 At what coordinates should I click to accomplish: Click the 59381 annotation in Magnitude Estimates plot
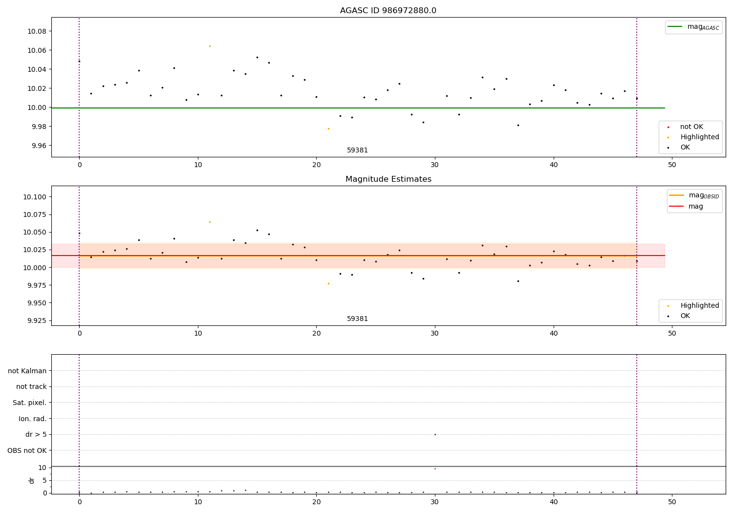coord(357,319)
